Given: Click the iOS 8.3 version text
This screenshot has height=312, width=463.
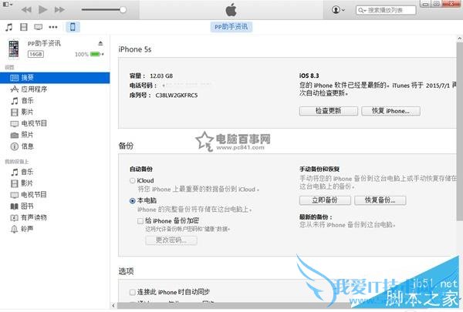Looking at the screenshot, I should [309, 75].
